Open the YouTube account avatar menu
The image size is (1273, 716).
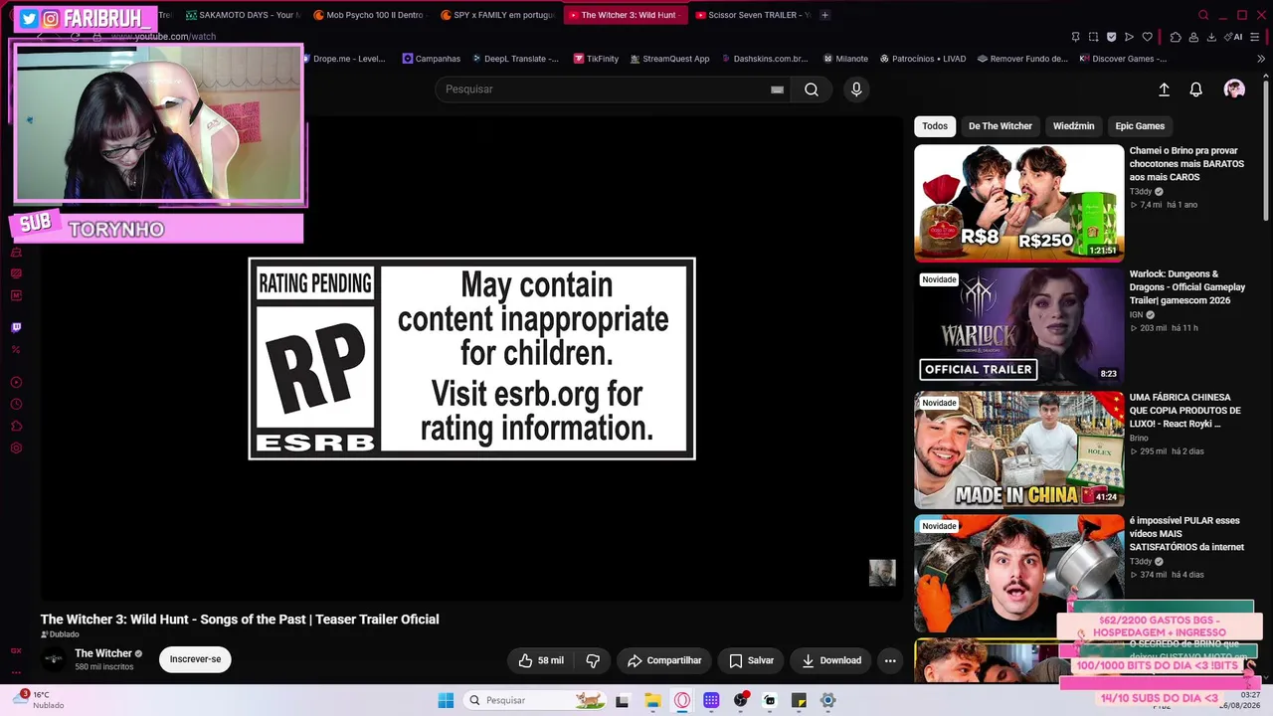pyautogui.click(x=1234, y=89)
